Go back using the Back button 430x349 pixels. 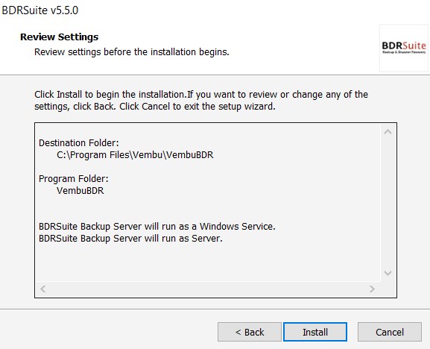pos(250,332)
